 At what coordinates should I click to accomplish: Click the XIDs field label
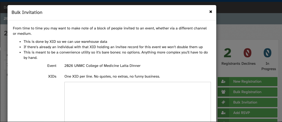tap(52, 77)
